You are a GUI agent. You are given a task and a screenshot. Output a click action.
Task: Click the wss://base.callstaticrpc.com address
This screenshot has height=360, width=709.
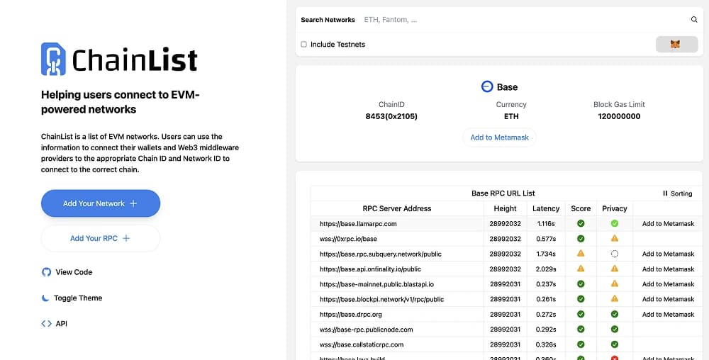[x=362, y=344]
